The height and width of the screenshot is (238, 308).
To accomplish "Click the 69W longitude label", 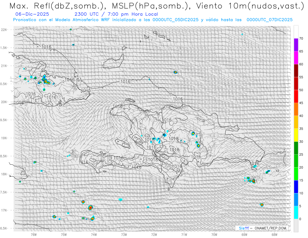I will (x=244, y=235).
